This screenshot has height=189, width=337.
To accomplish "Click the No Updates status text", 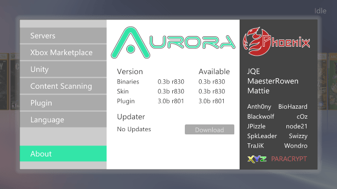I will click(x=134, y=129).
